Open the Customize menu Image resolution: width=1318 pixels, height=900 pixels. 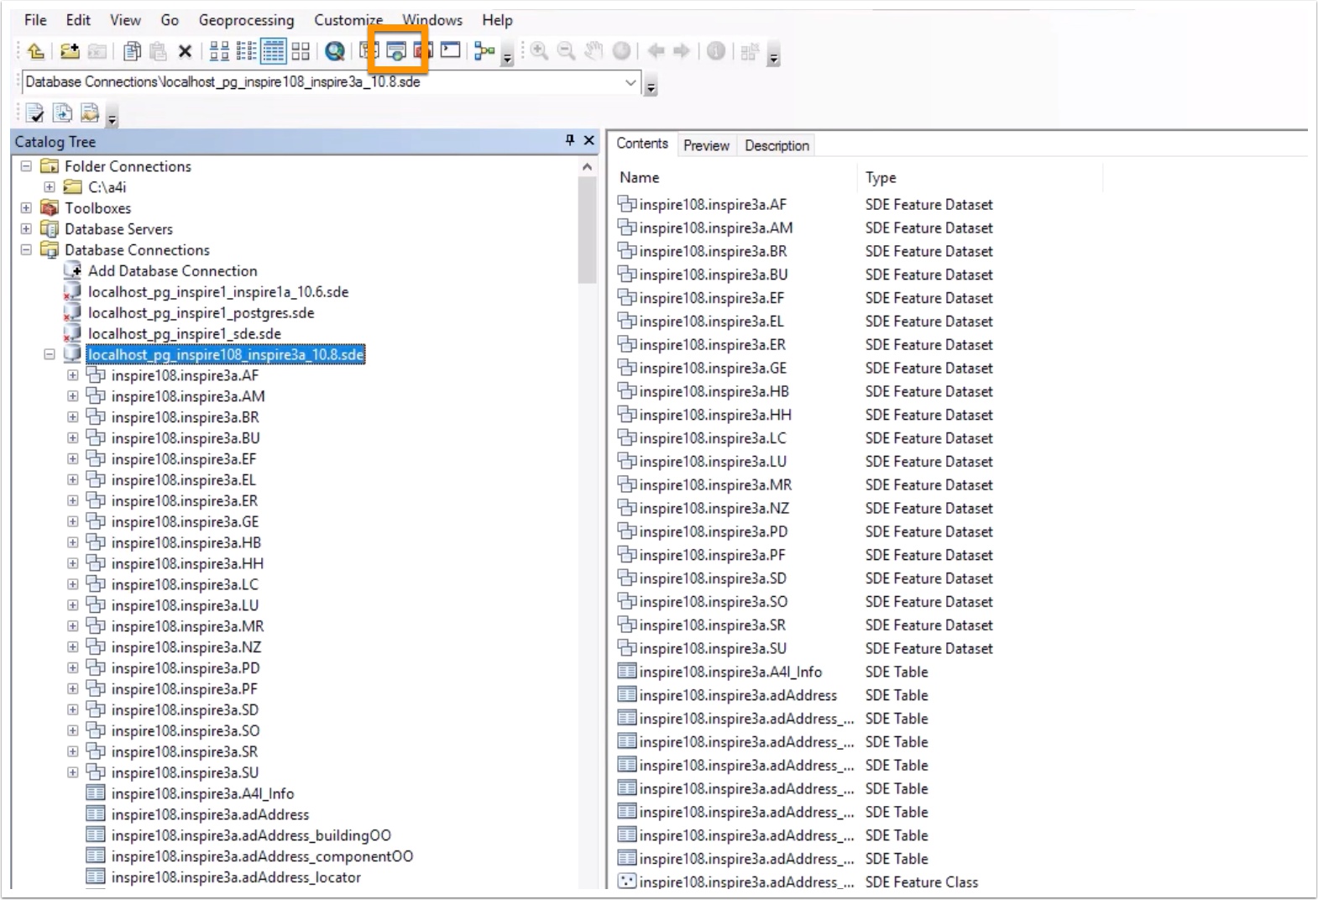click(x=348, y=20)
